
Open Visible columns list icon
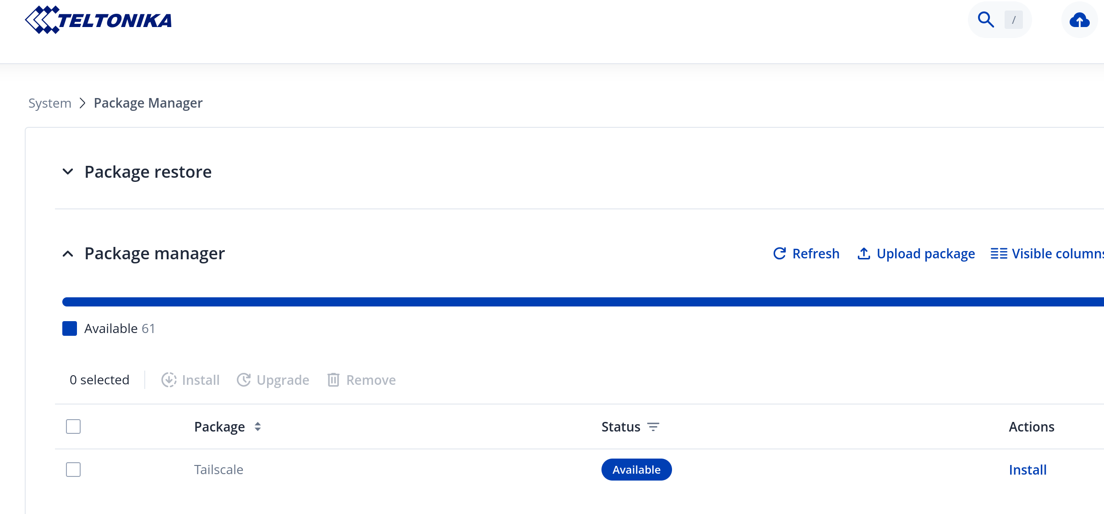pyautogui.click(x=999, y=253)
